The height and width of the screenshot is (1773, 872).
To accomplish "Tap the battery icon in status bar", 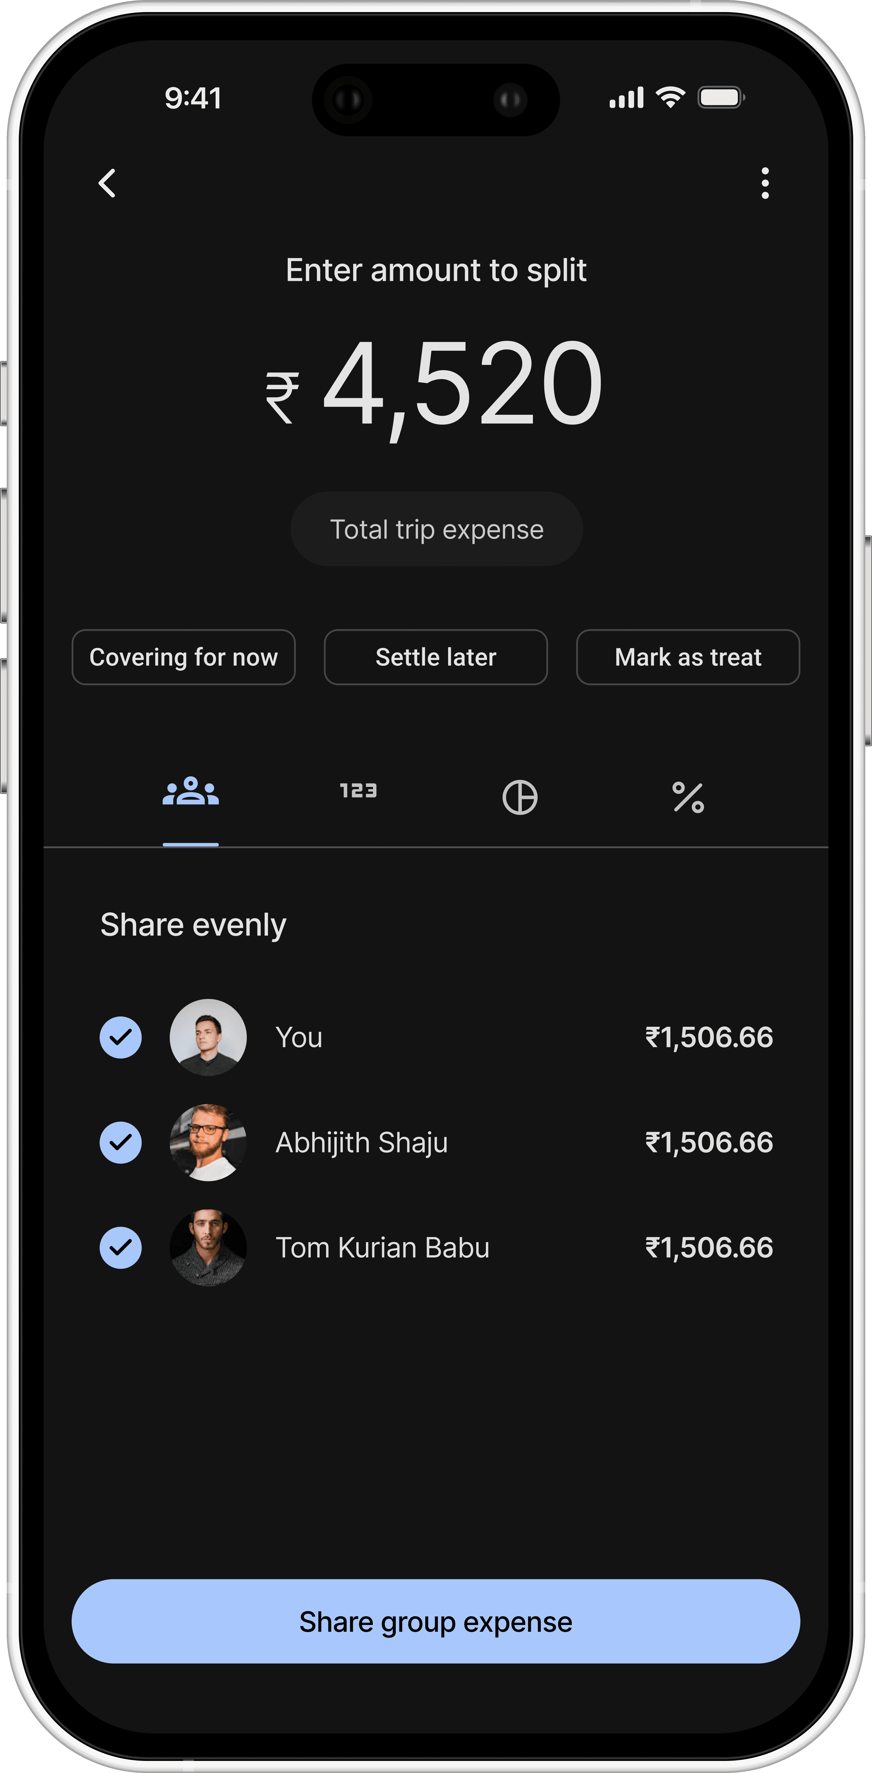I will (x=721, y=97).
